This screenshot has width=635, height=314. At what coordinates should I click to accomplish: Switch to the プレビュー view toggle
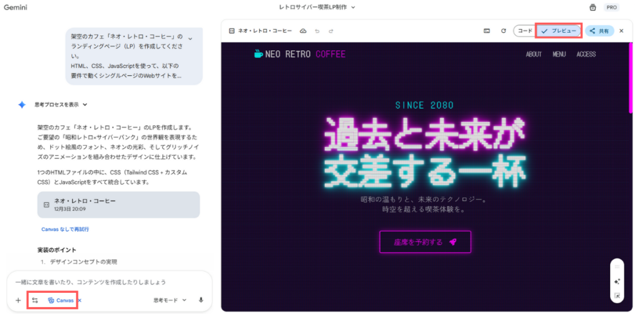click(559, 31)
